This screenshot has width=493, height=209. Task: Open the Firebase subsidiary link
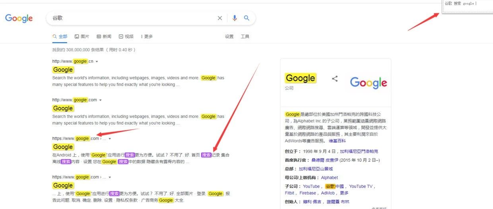click(308, 193)
